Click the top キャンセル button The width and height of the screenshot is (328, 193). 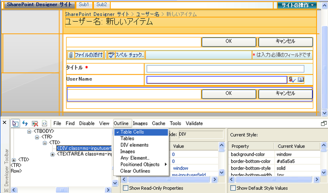coord(285,42)
